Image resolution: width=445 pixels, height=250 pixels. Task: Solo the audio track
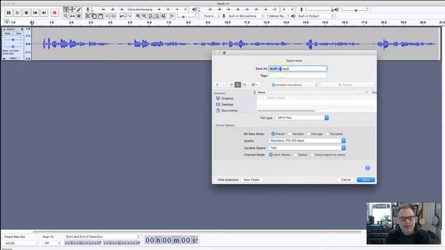(18, 33)
